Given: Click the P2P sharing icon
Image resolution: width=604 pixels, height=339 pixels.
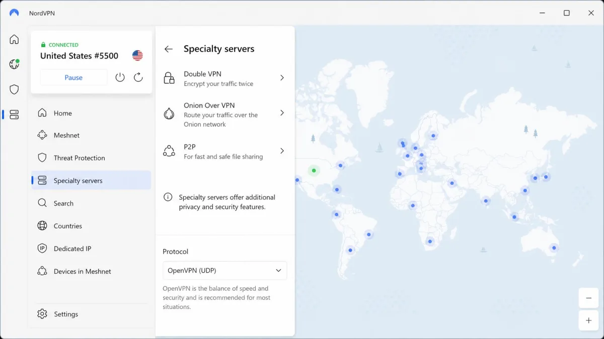Looking at the screenshot, I should coord(169,151).
